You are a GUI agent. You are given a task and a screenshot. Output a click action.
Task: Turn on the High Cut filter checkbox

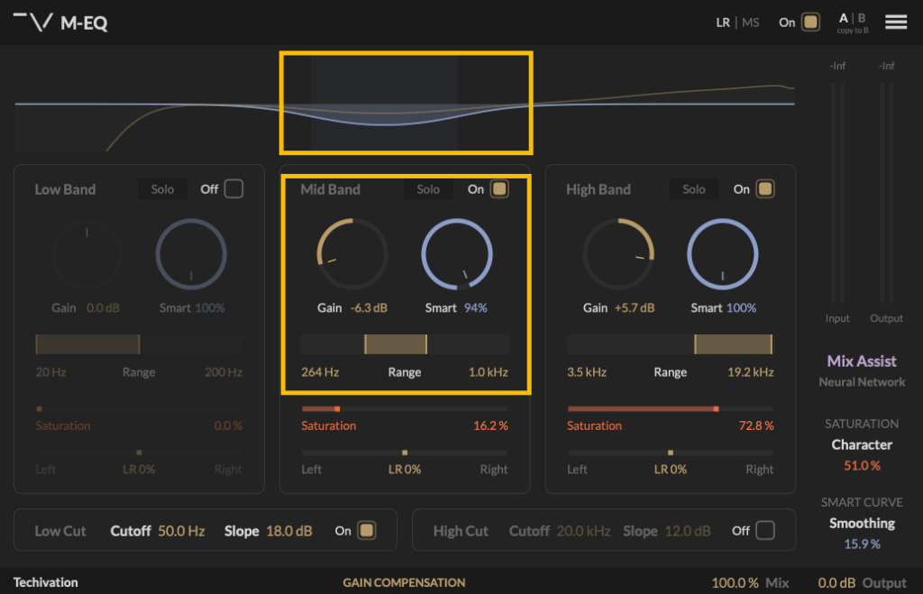click(x=764, y=531)
